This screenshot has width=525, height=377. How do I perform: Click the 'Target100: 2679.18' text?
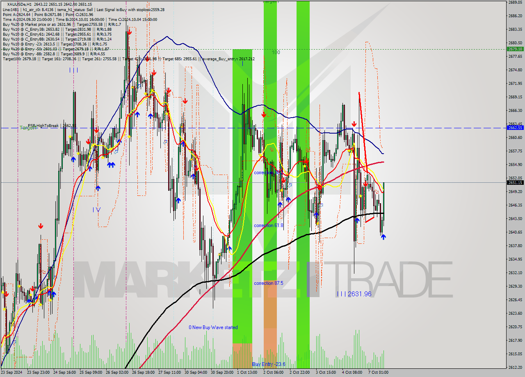click(x=20, y=59)
